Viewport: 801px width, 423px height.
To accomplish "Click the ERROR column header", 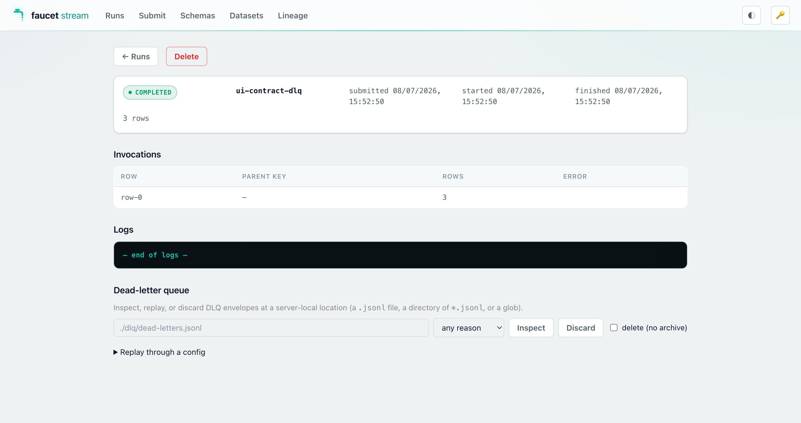I will point(575,176).
